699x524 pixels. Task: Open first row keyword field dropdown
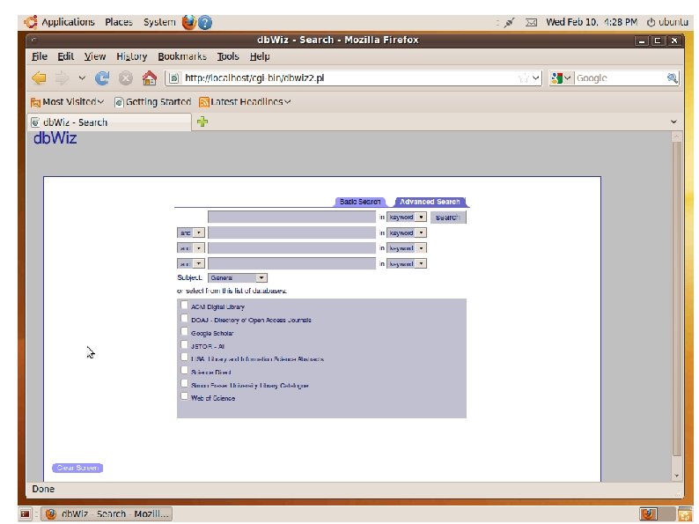407,218
